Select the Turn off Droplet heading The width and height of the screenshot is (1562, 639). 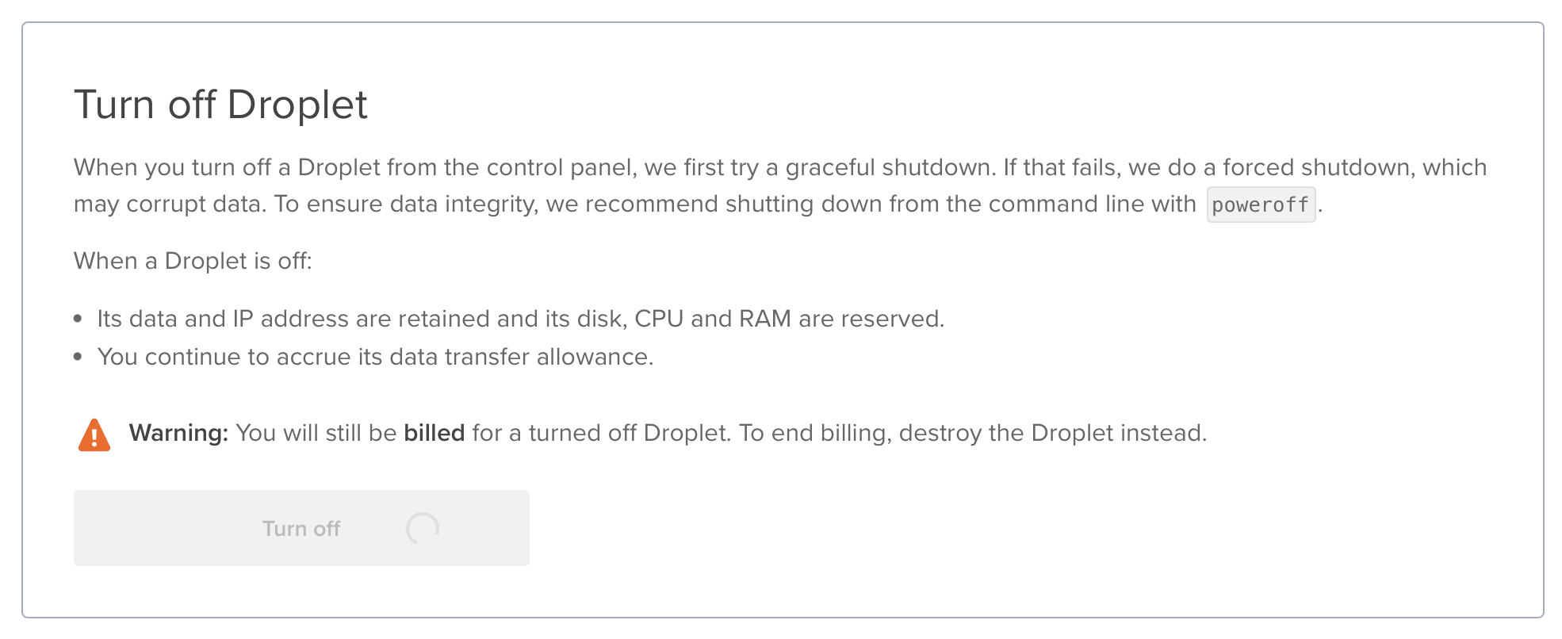220,103
